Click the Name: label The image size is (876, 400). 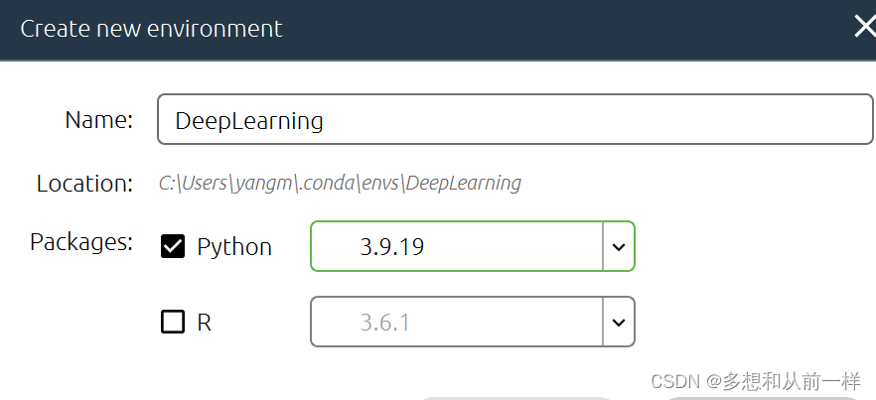pos(98,120)
